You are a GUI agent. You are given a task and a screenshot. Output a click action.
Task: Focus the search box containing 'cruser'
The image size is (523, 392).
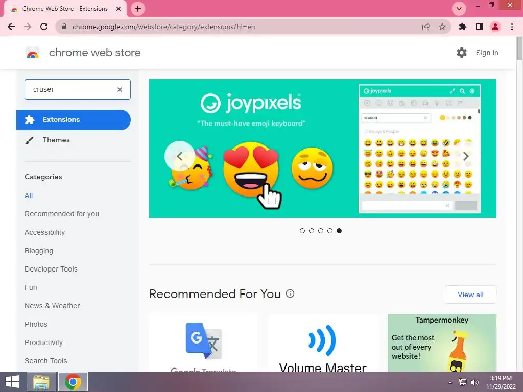78,89
